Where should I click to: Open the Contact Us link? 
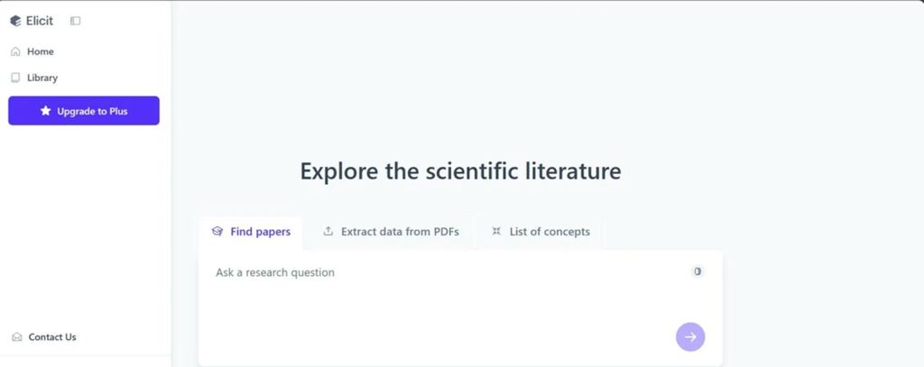click(x=52, y=337)
